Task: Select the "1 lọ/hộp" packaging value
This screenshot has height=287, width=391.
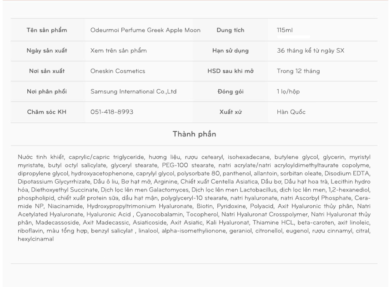Action: pos(288,91)
